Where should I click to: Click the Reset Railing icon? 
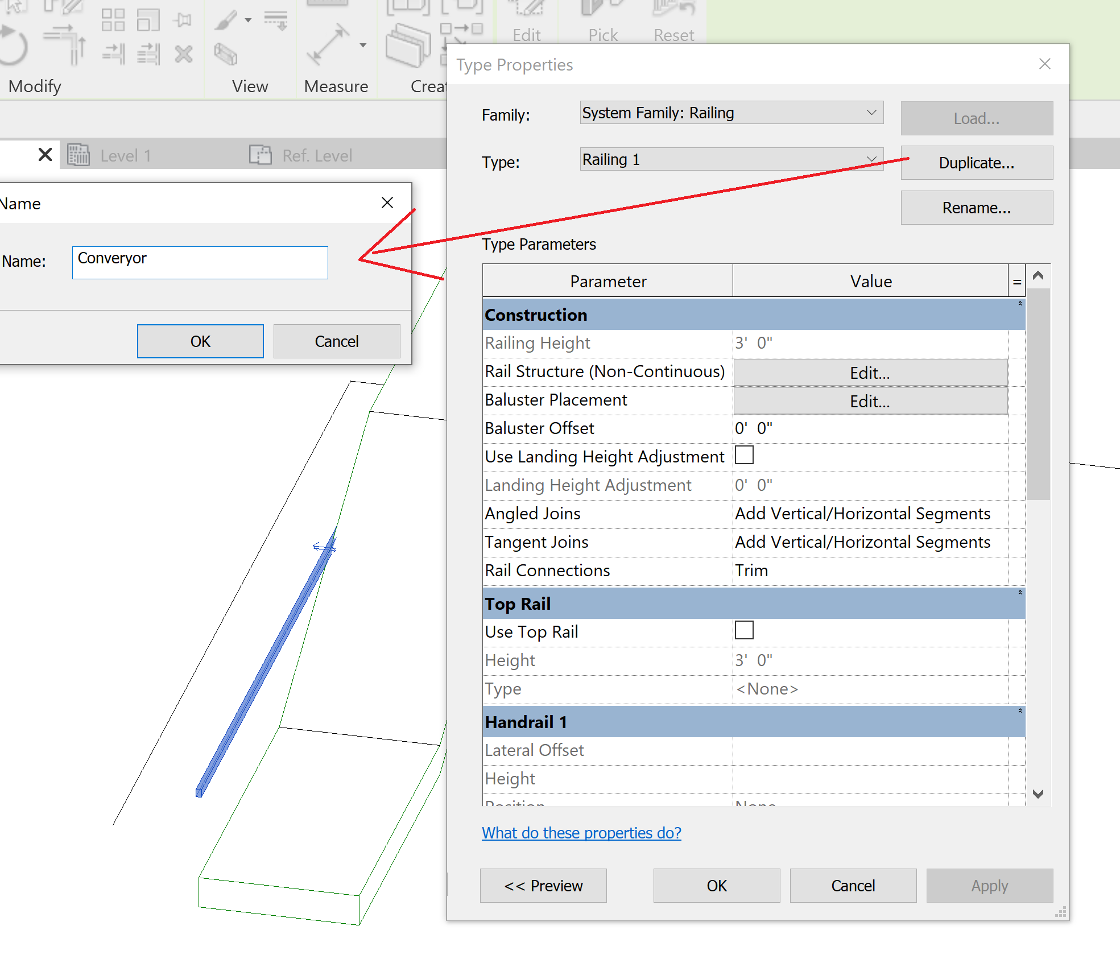point(673,9)
